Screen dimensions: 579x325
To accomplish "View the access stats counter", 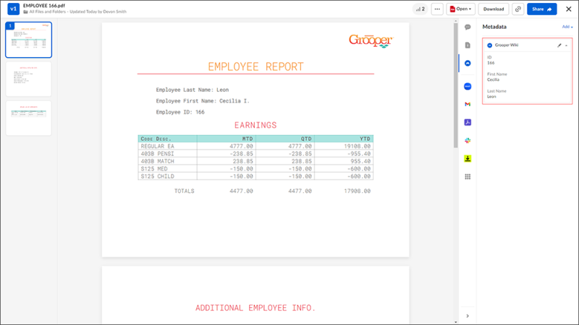I will pyautogui.click(x=420, y=9).
